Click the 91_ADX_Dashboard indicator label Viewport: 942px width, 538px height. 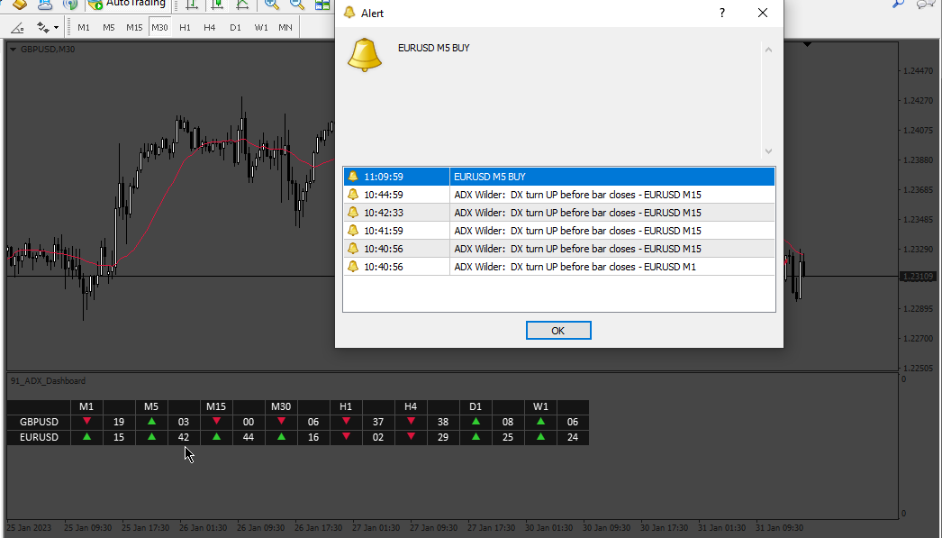pyautogui.click(x=48, y=381)
